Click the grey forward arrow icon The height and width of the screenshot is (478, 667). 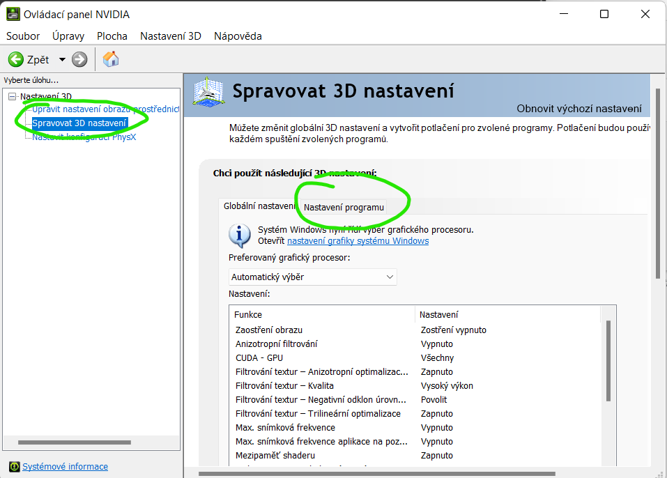tap(79, 59)
